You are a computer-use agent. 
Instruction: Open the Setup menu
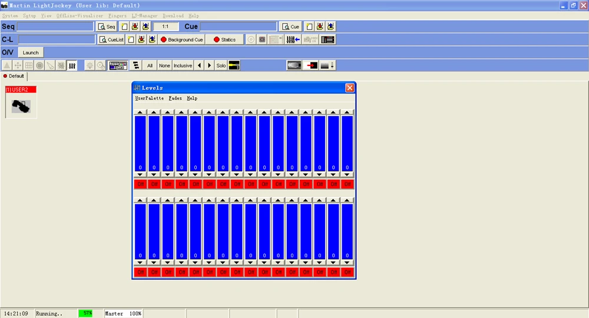pos(29,16)
